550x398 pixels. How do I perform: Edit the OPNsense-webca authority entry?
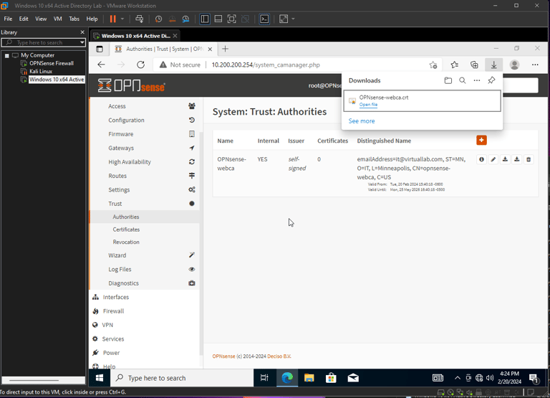(493, 159)
